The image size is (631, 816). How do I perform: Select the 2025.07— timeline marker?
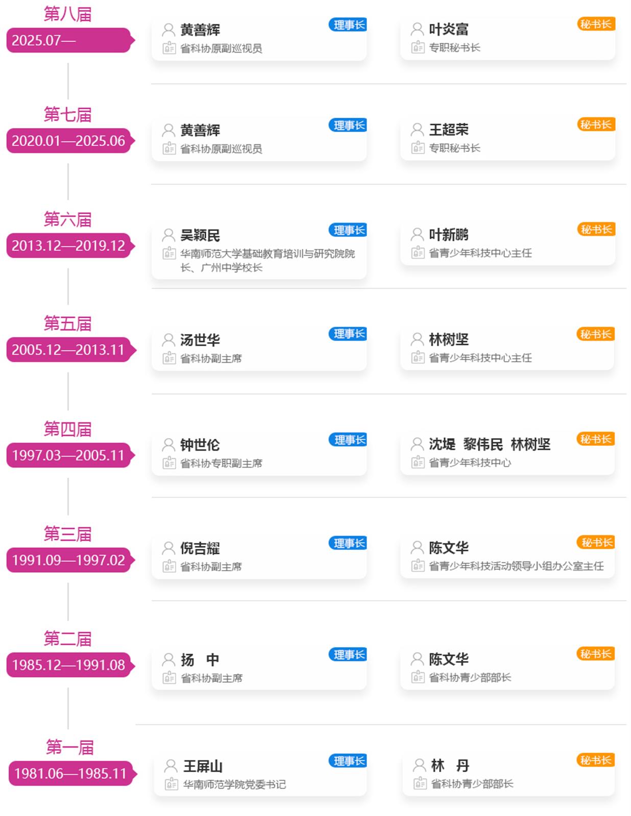click(69, 40)
